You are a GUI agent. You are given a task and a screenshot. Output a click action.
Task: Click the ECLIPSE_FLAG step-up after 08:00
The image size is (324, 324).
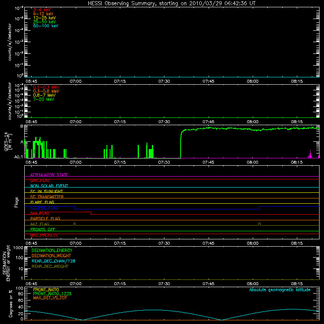click(x=259, y=208)
